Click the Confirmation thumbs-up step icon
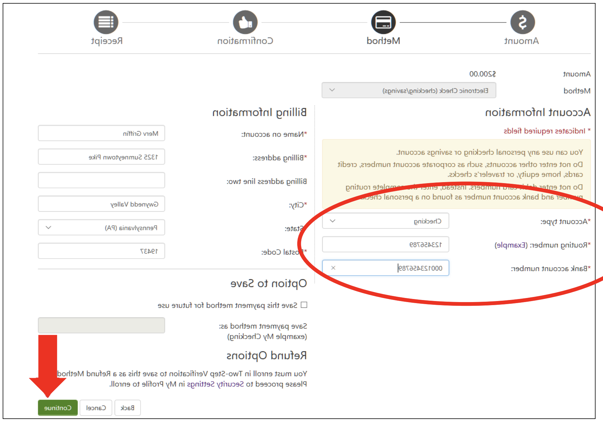603x422 pixels. point(245,22)
